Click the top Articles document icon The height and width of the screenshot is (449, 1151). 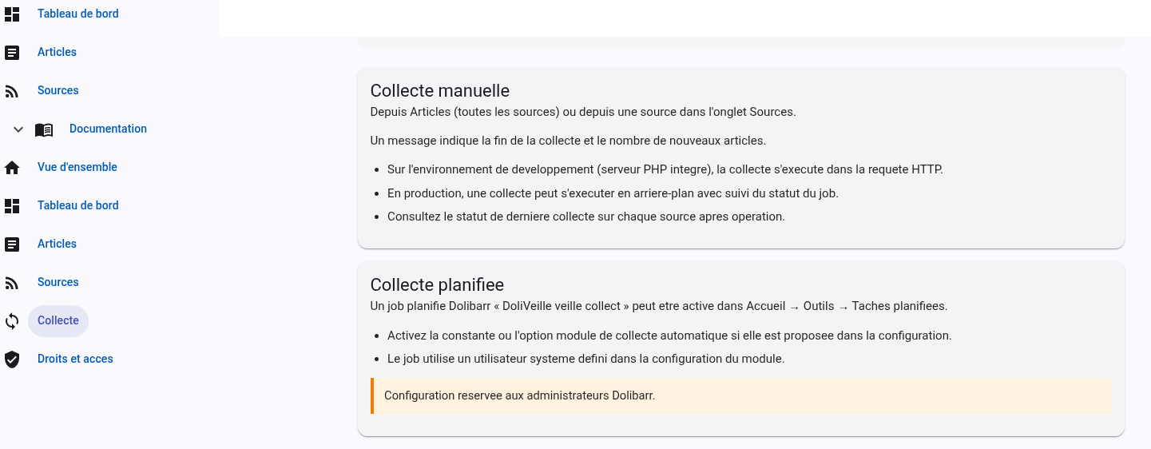pyautogui.click(x=12, y=53)
